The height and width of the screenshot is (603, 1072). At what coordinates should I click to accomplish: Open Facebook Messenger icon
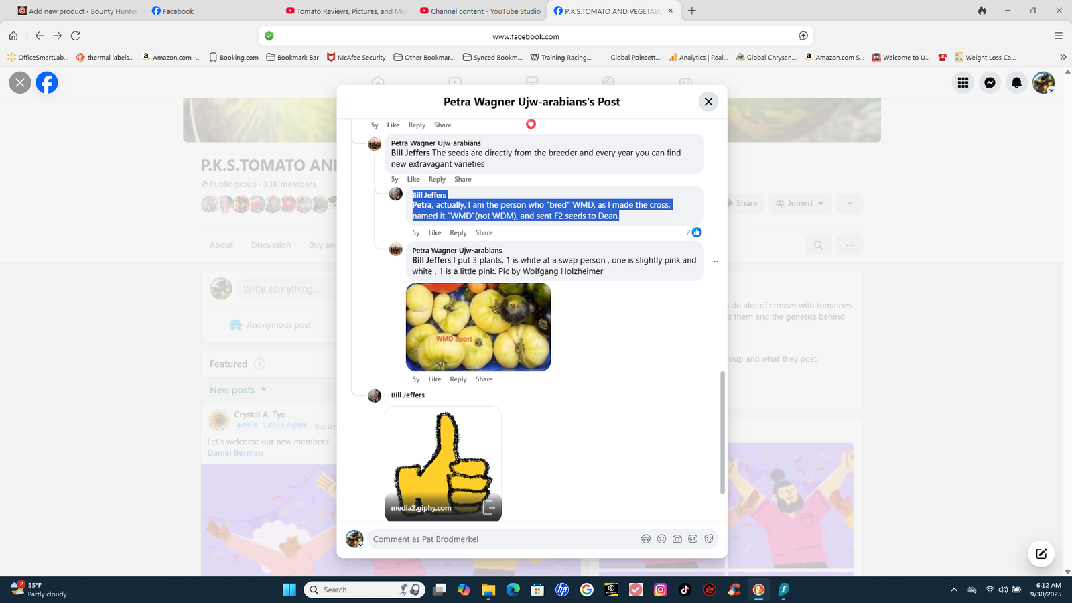(990, 82)
